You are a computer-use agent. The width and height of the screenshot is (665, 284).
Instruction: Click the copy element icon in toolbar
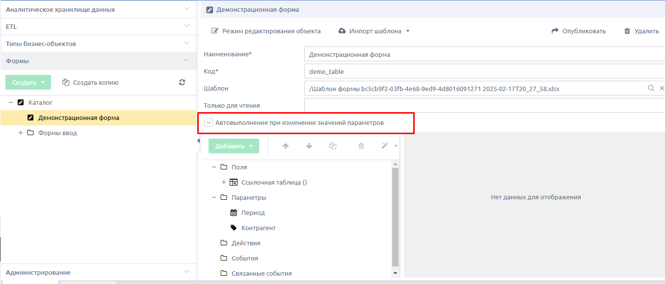(333, 146)
